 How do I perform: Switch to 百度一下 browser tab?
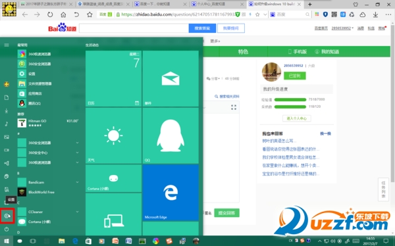tap(161, 4)
